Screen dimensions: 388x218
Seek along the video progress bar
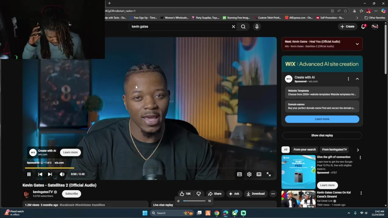coord(150,168)
